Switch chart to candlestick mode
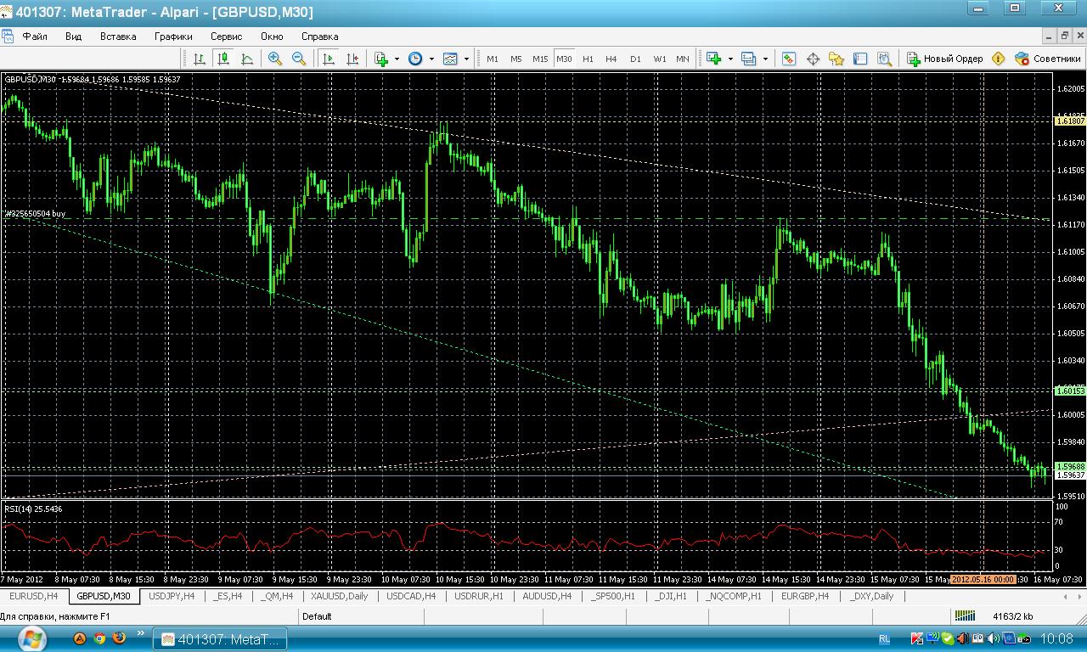This screenshot has width=1087, height=652. pyautogui.click(x=223, y=59)
